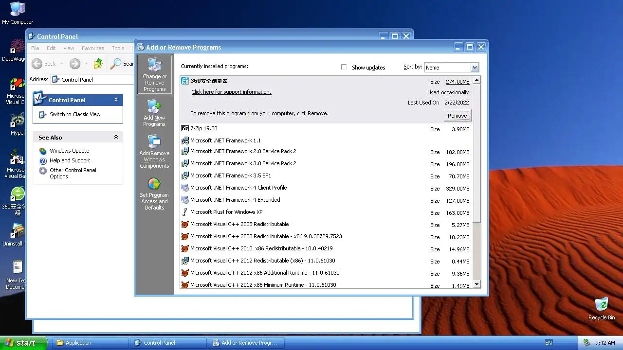623x350 pixels.
Task: Click Back arrow in Control Panel window
Action: coord(37,64)
